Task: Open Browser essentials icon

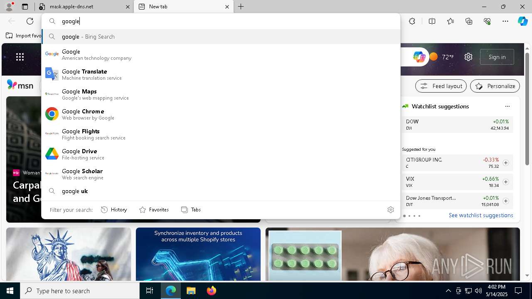Action: tap(488, 21)
